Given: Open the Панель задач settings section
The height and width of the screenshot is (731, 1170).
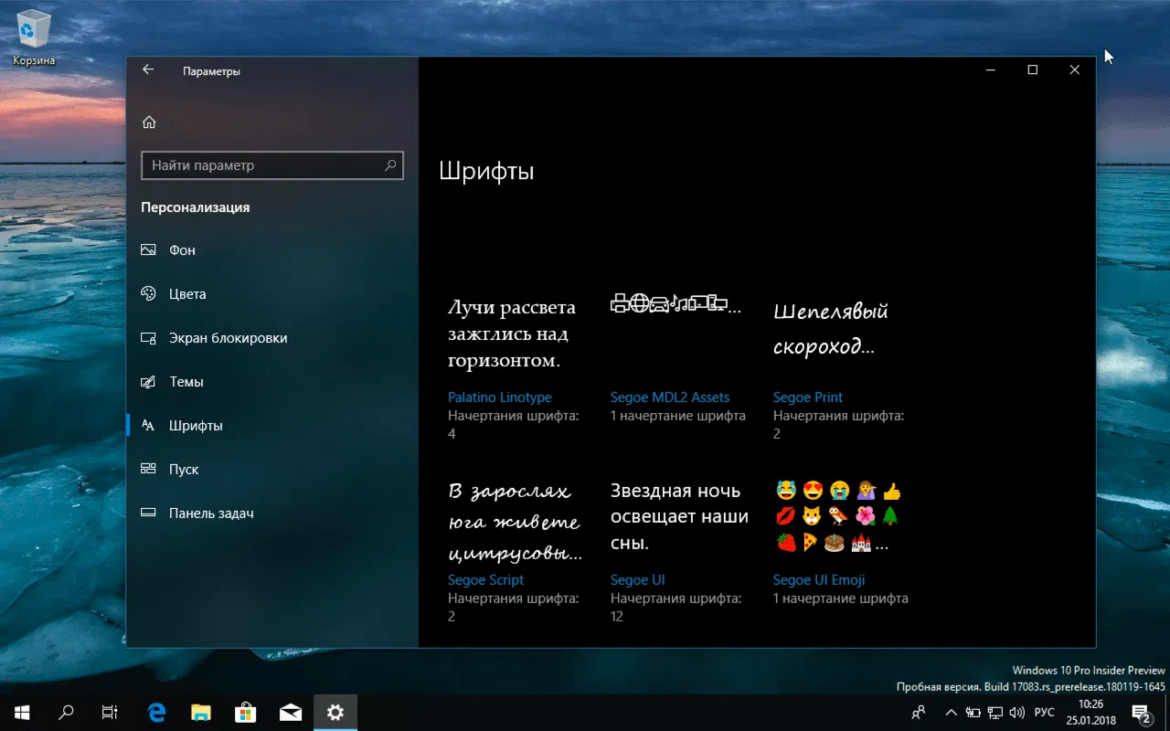Looking at the screenshot, I should click(272, 514).
